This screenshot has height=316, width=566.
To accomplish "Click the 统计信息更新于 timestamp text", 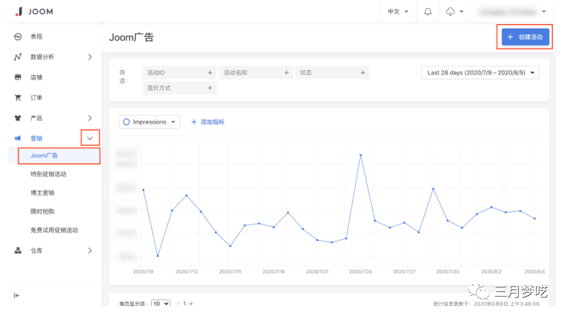I will (x=486, y=304).
